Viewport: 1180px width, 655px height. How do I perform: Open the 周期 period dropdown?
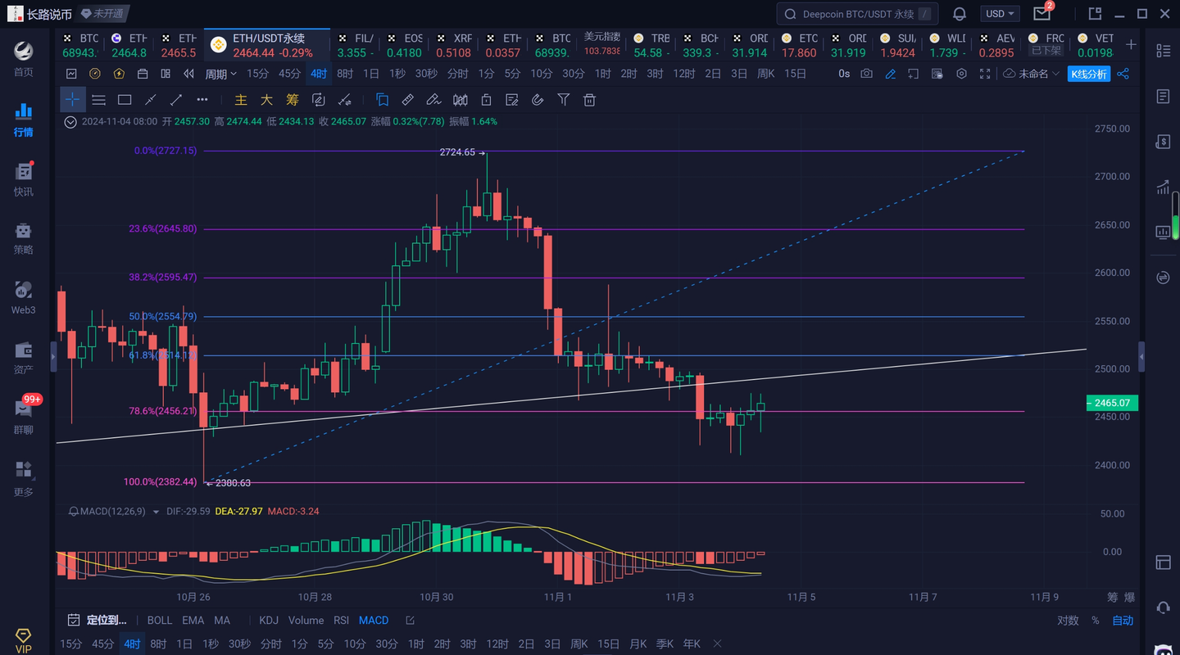pyautogui.click(x=220, y=74)
